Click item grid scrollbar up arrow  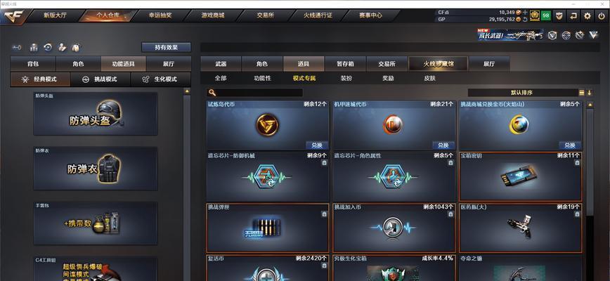point(590,105)
